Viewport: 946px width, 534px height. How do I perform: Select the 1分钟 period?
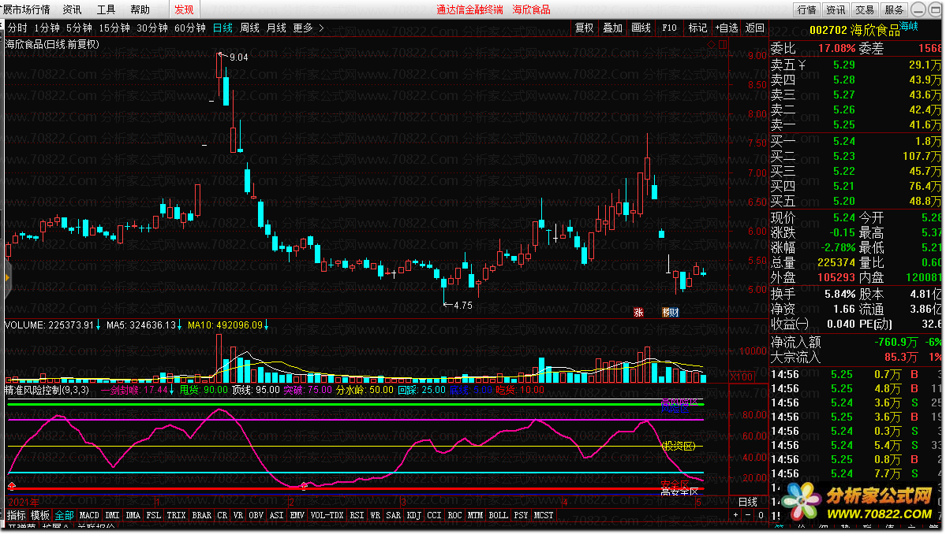pyautogui.click(x=47, y=28)
